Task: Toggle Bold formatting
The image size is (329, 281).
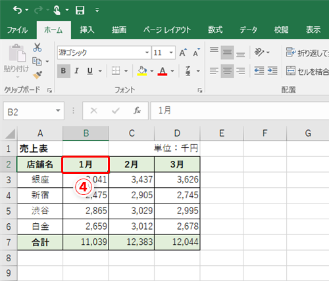Action: tap(64, 71)
